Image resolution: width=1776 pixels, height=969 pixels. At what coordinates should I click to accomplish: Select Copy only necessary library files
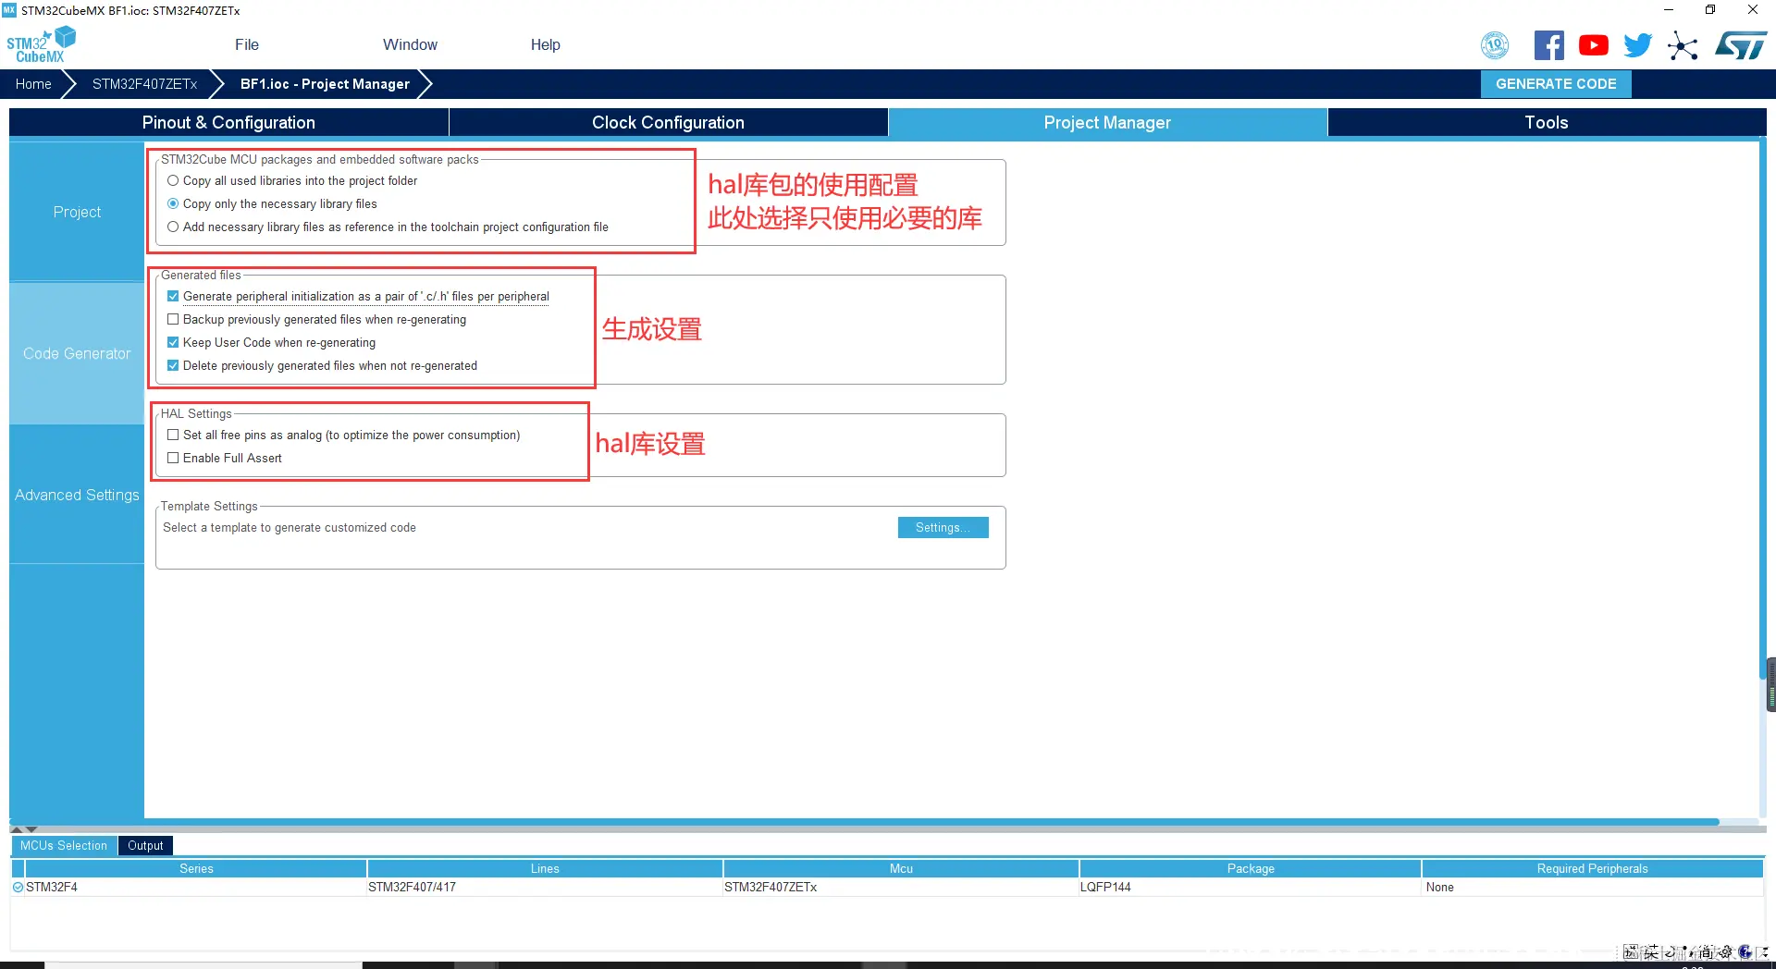pyautogui.click(x=173, y=203)
